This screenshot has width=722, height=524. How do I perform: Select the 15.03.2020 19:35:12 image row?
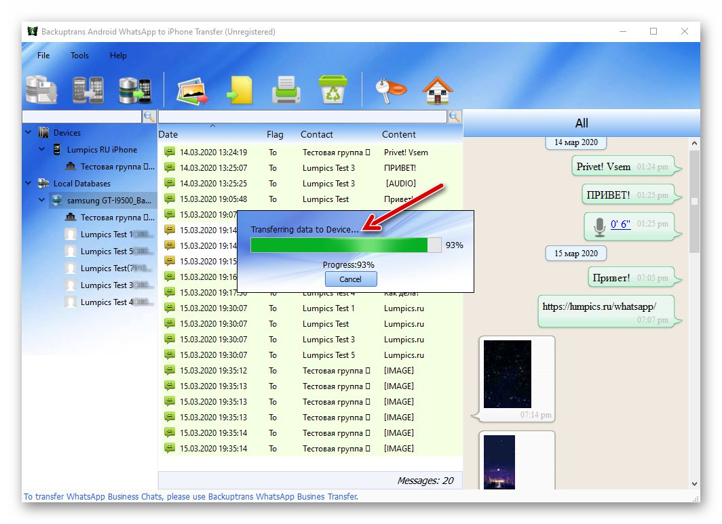310,370
